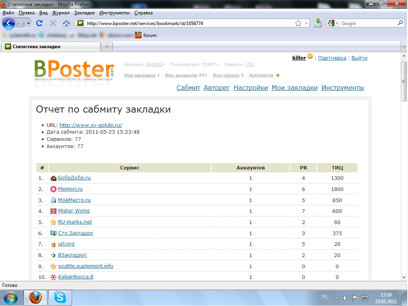Viewport: 408px width, 306px height.
Task: Open the sv-golubi.ru URL link
Action: [x=91, y=125]
